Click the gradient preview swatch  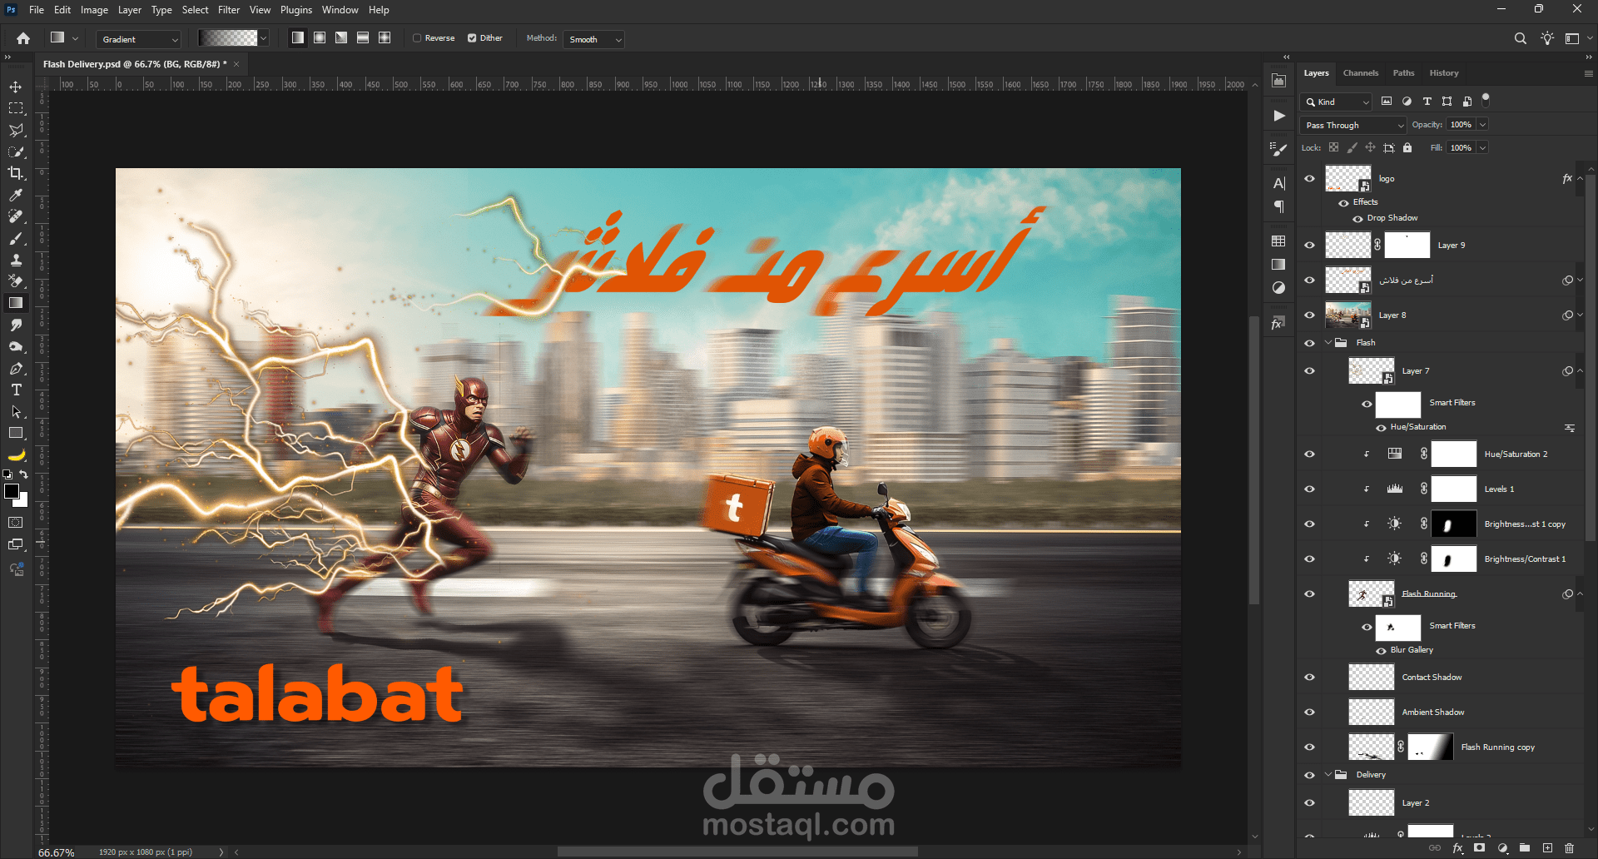tap(227, 38)
